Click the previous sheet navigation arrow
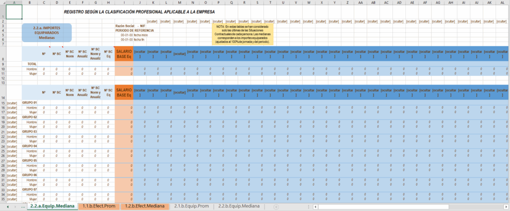Screen dimensions: 510x211 (7, 206)
